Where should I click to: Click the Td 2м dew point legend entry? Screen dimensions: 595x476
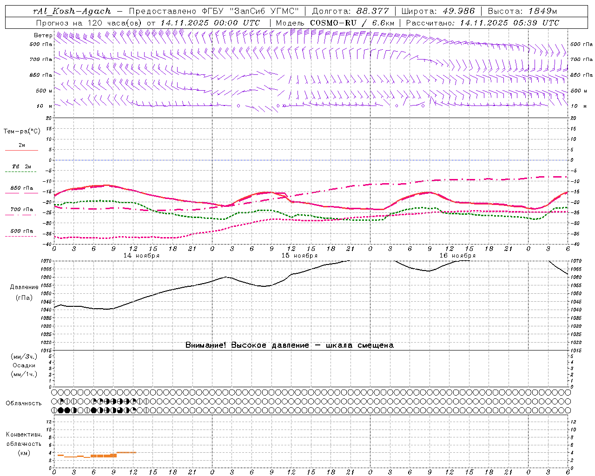coord(21,167)
